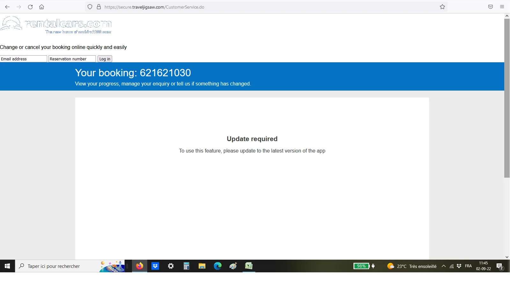
Task: Click the padlock site security icon
Action: pos(99,7)
